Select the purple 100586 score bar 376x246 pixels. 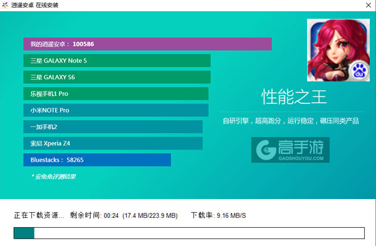pos(147,44)
